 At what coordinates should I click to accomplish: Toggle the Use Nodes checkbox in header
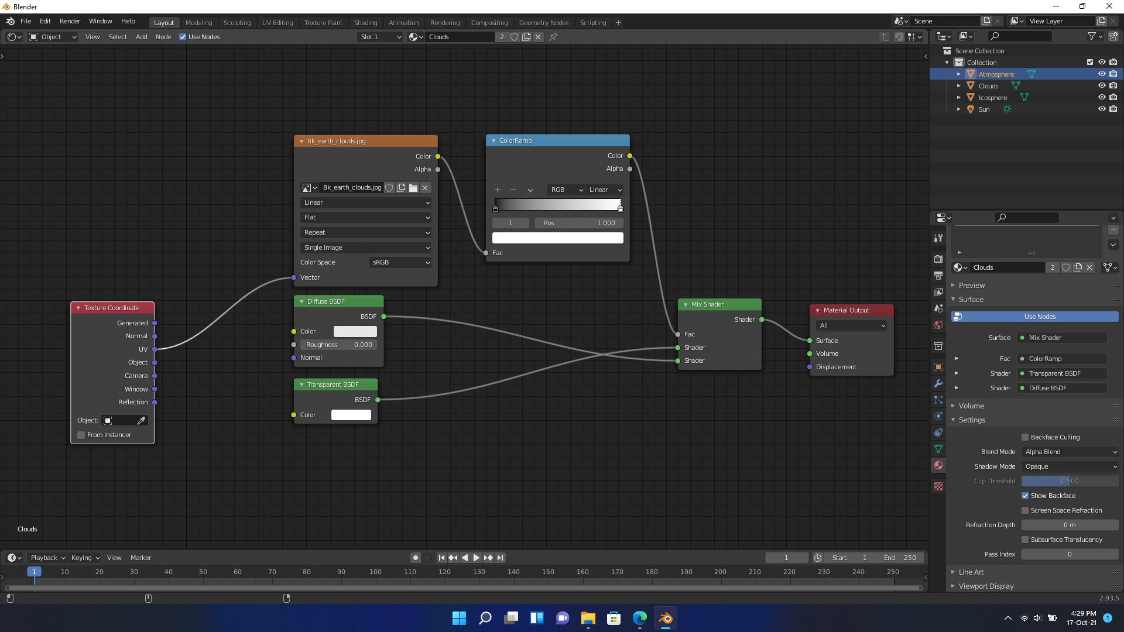pos(183,37)
